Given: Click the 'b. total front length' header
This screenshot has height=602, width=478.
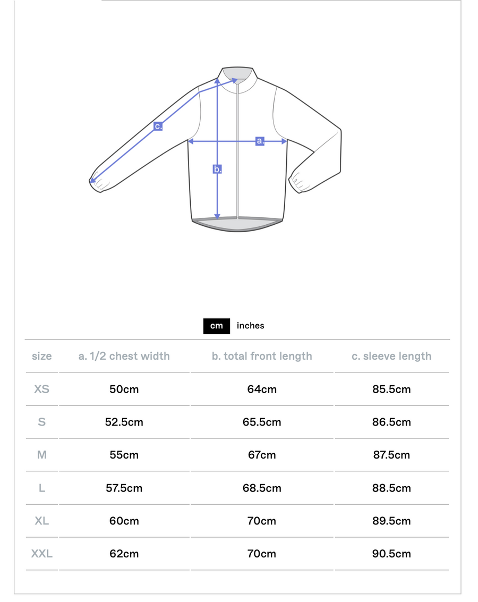Looking at the screenshot, I should click(x=262, y=356).
